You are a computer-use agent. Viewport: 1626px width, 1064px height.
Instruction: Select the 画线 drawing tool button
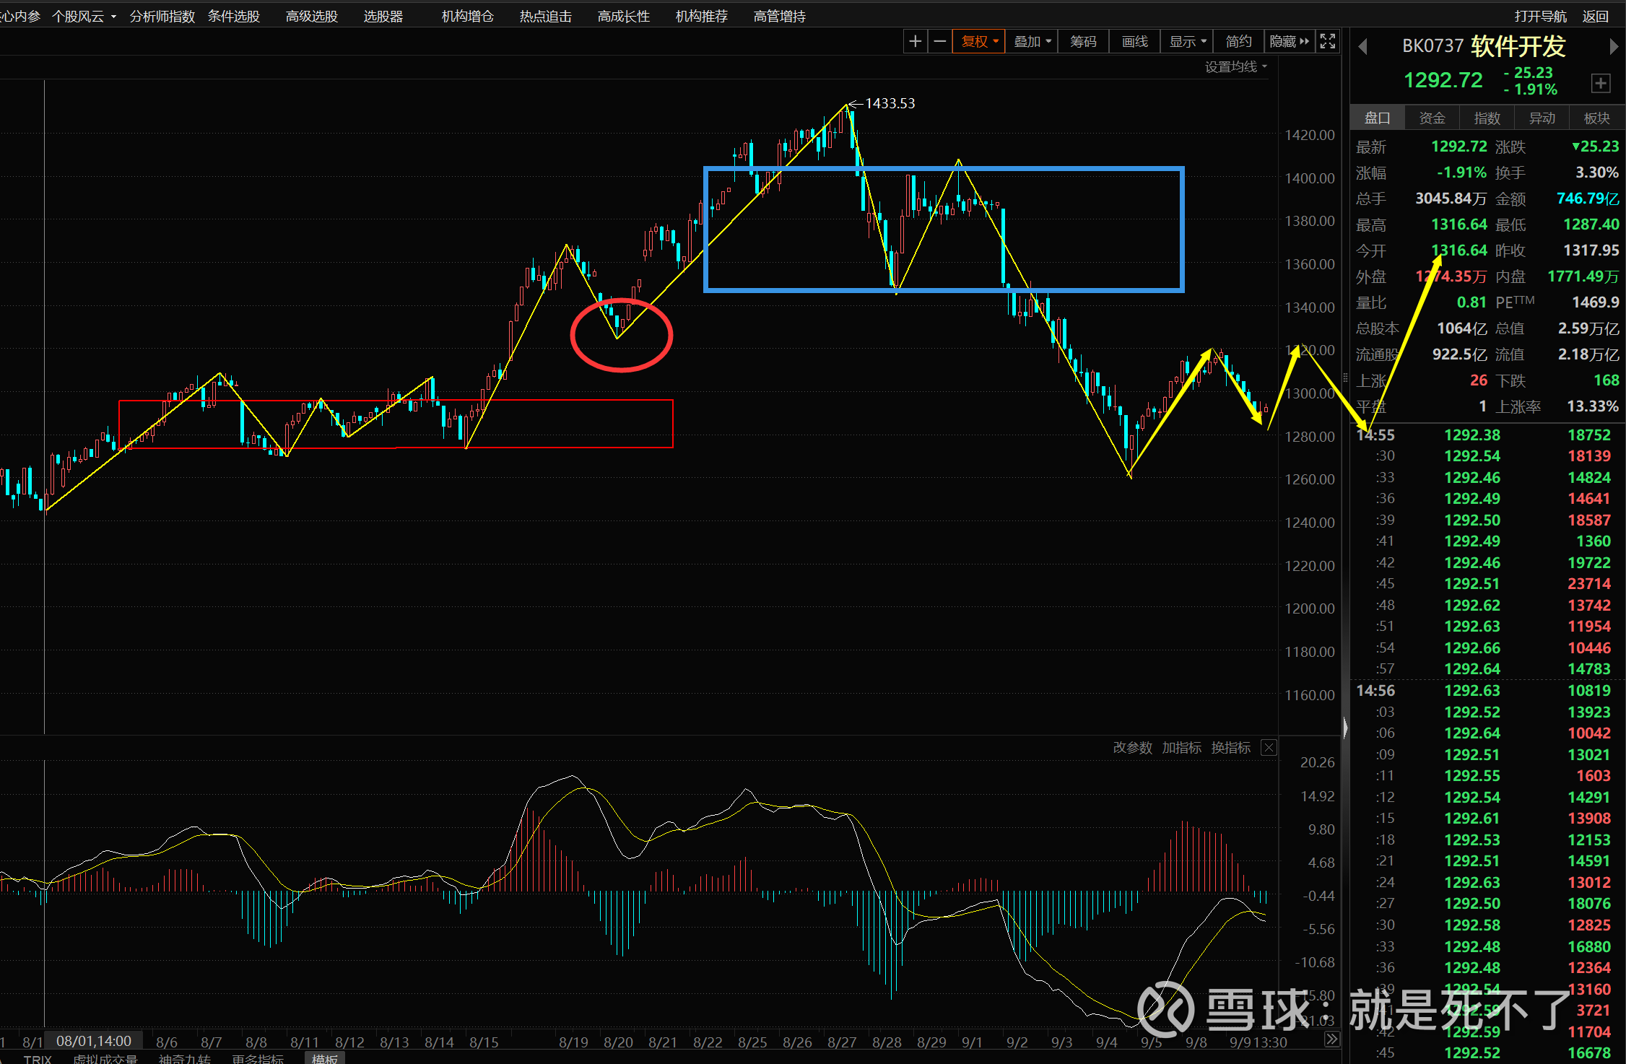click(x=1134, y=42)
